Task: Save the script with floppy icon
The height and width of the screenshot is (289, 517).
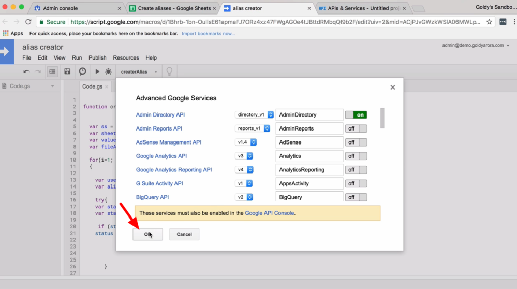Action: (x=67, y=71)
